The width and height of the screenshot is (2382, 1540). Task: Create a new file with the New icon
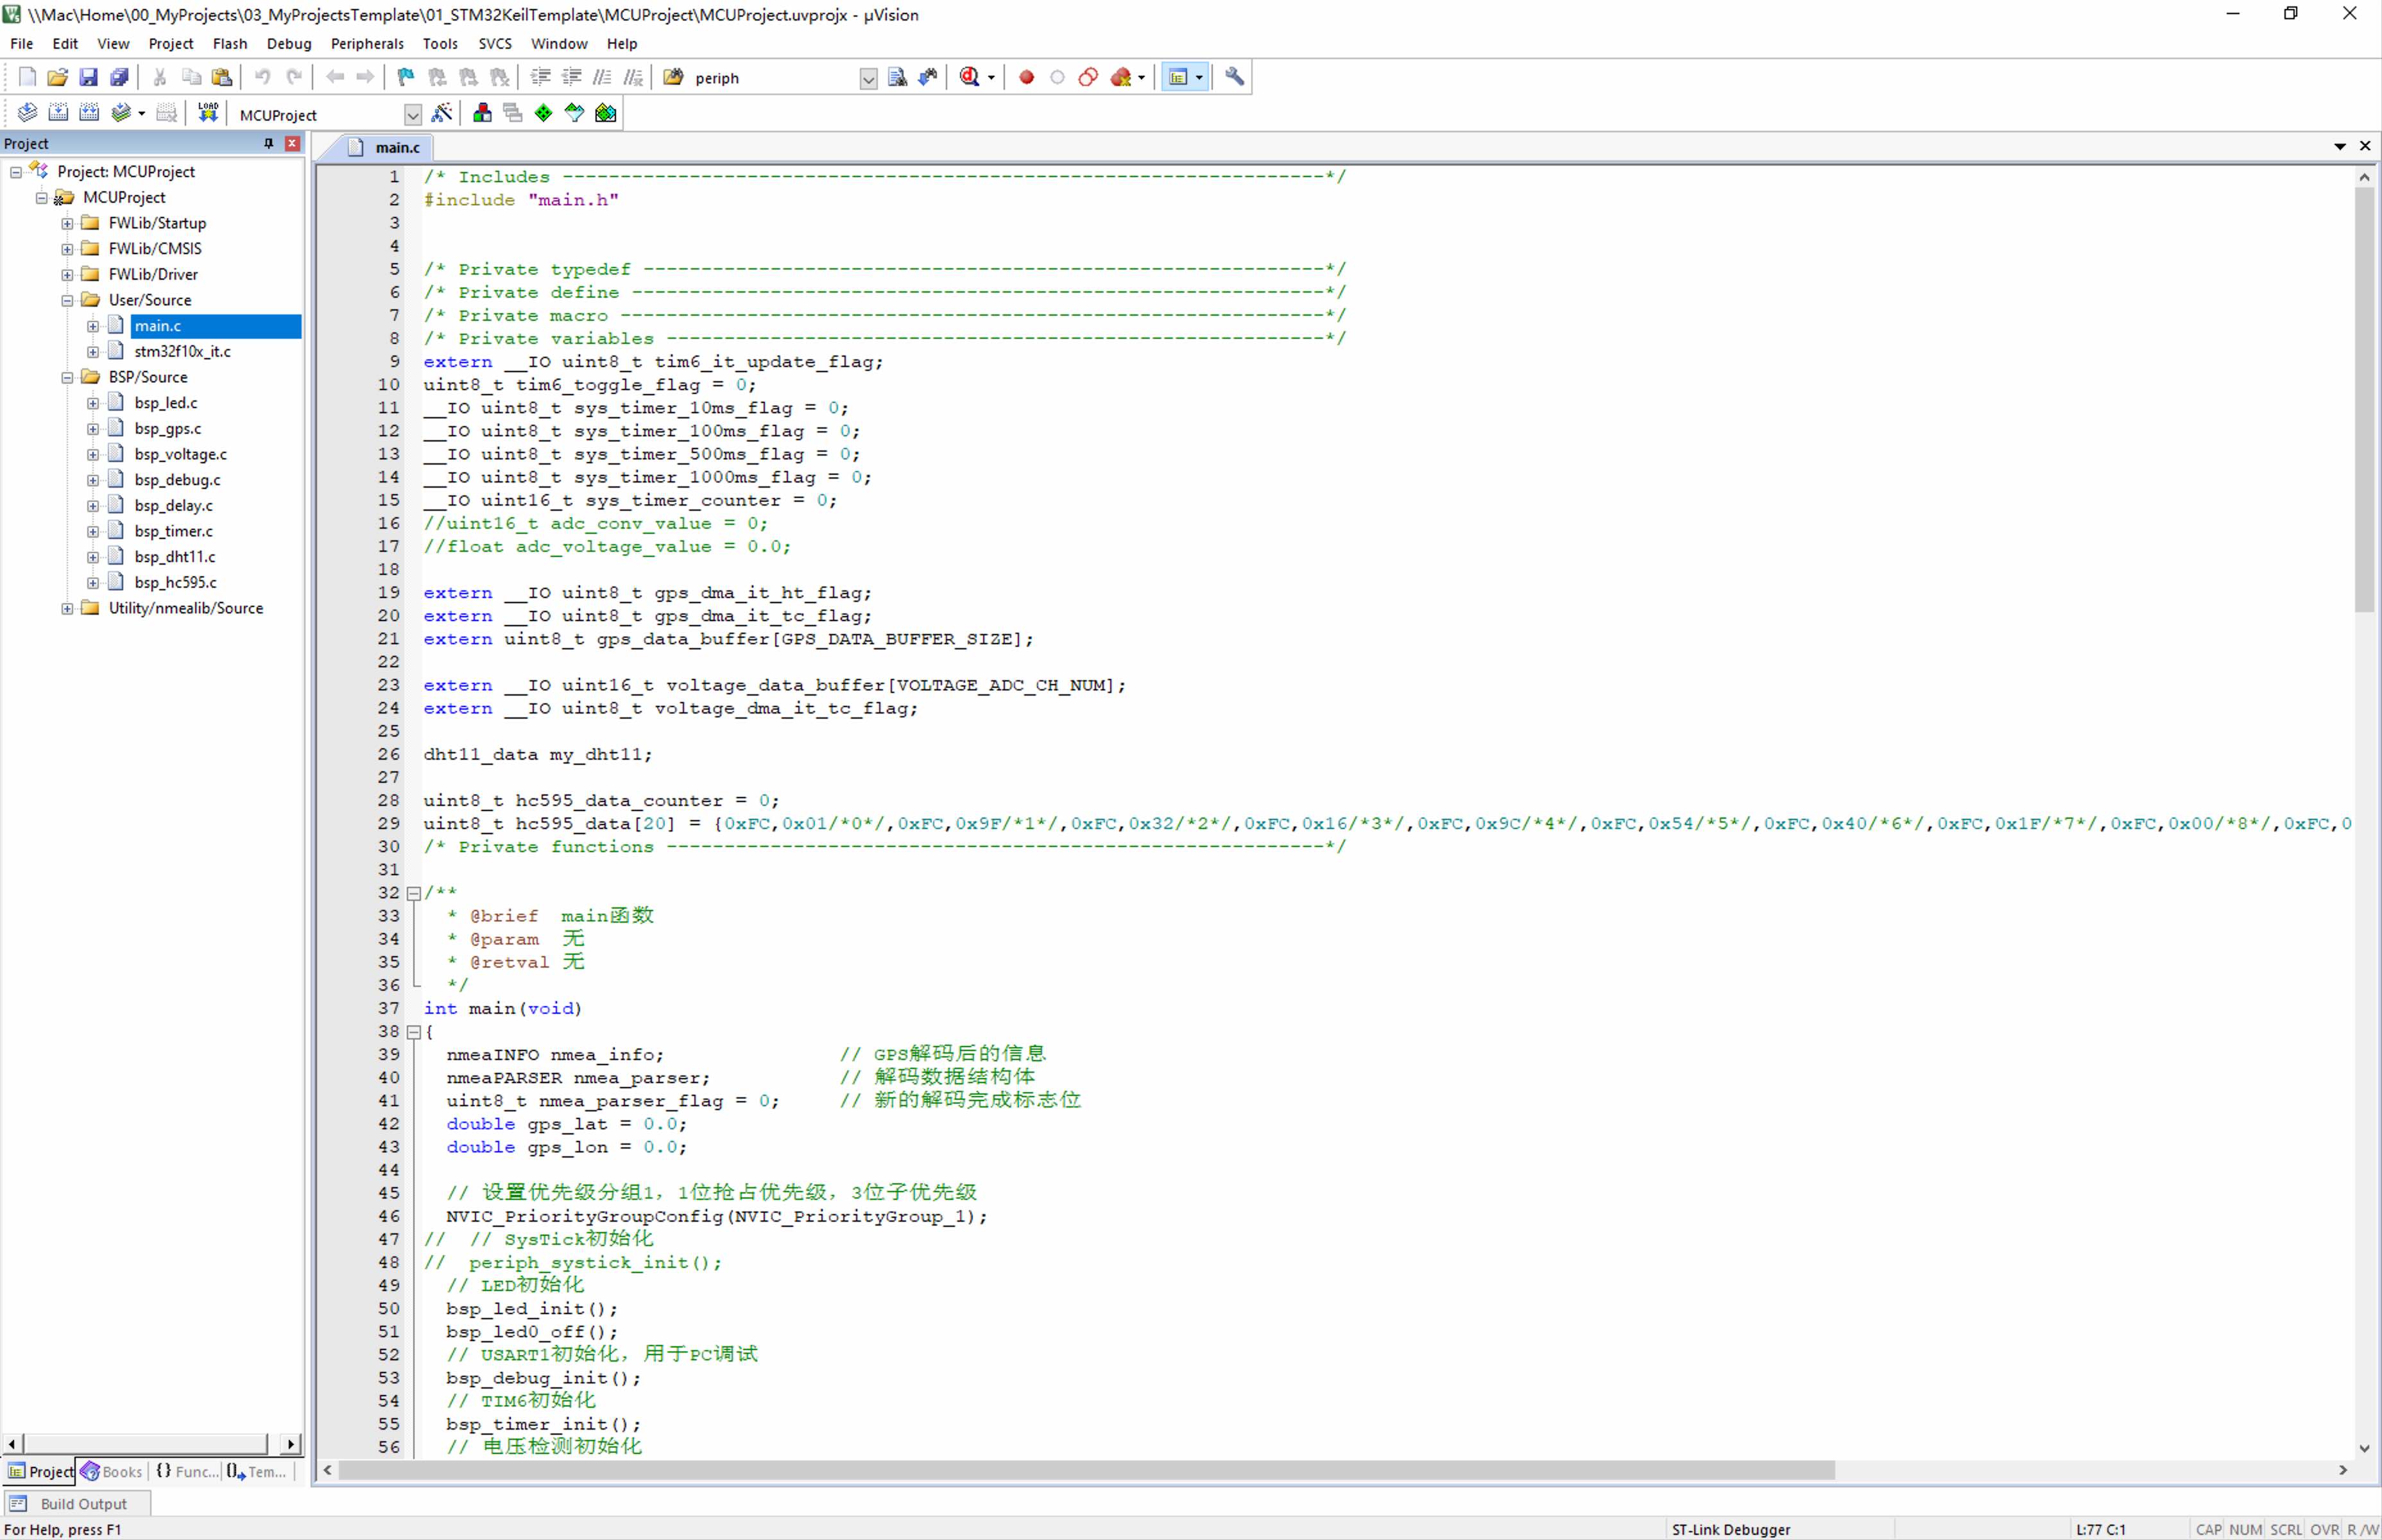click(x=27, y=77)
